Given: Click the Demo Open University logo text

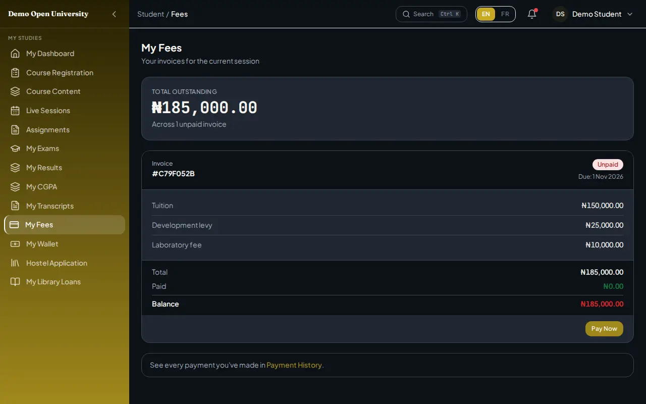Looking at the screenshot, I should (48, 14).
